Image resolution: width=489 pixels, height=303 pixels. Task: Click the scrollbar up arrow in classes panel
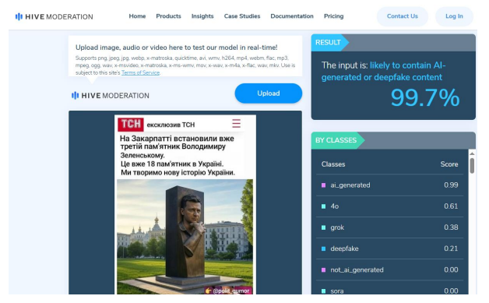(472, 153)
